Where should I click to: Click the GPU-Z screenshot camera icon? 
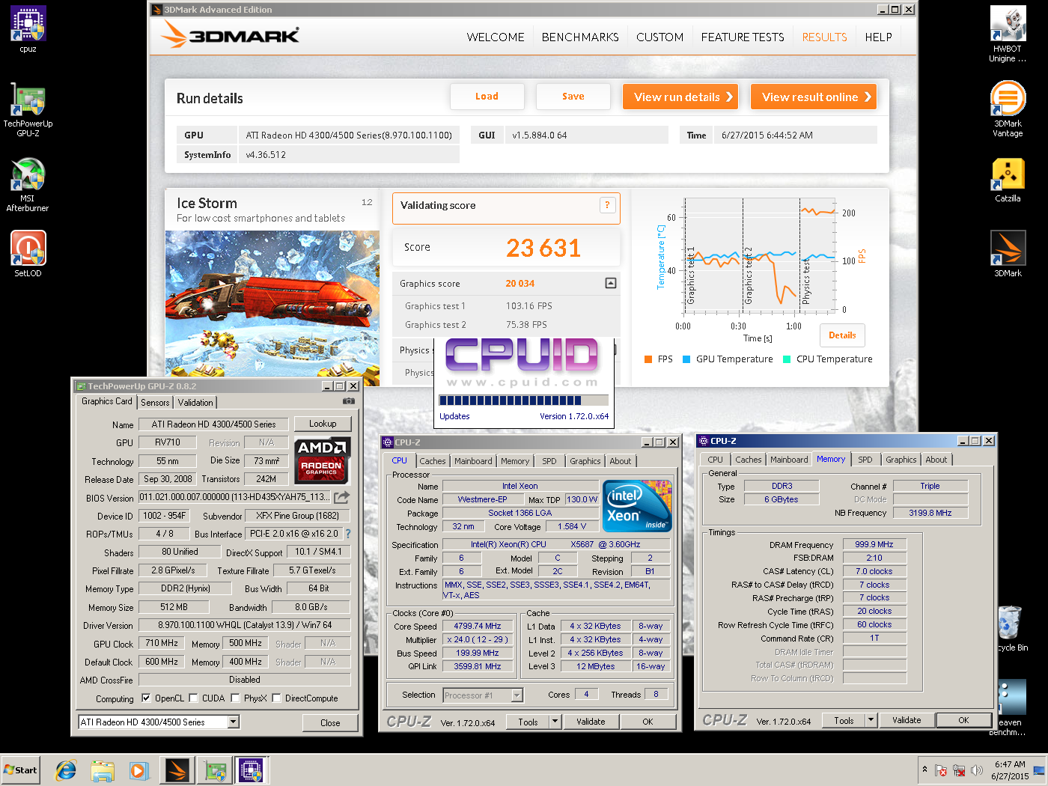pyautogui.click(x=348, y=401)
